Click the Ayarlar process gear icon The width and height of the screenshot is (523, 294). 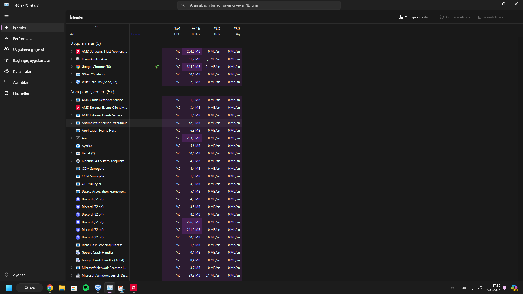click(78, 146)
